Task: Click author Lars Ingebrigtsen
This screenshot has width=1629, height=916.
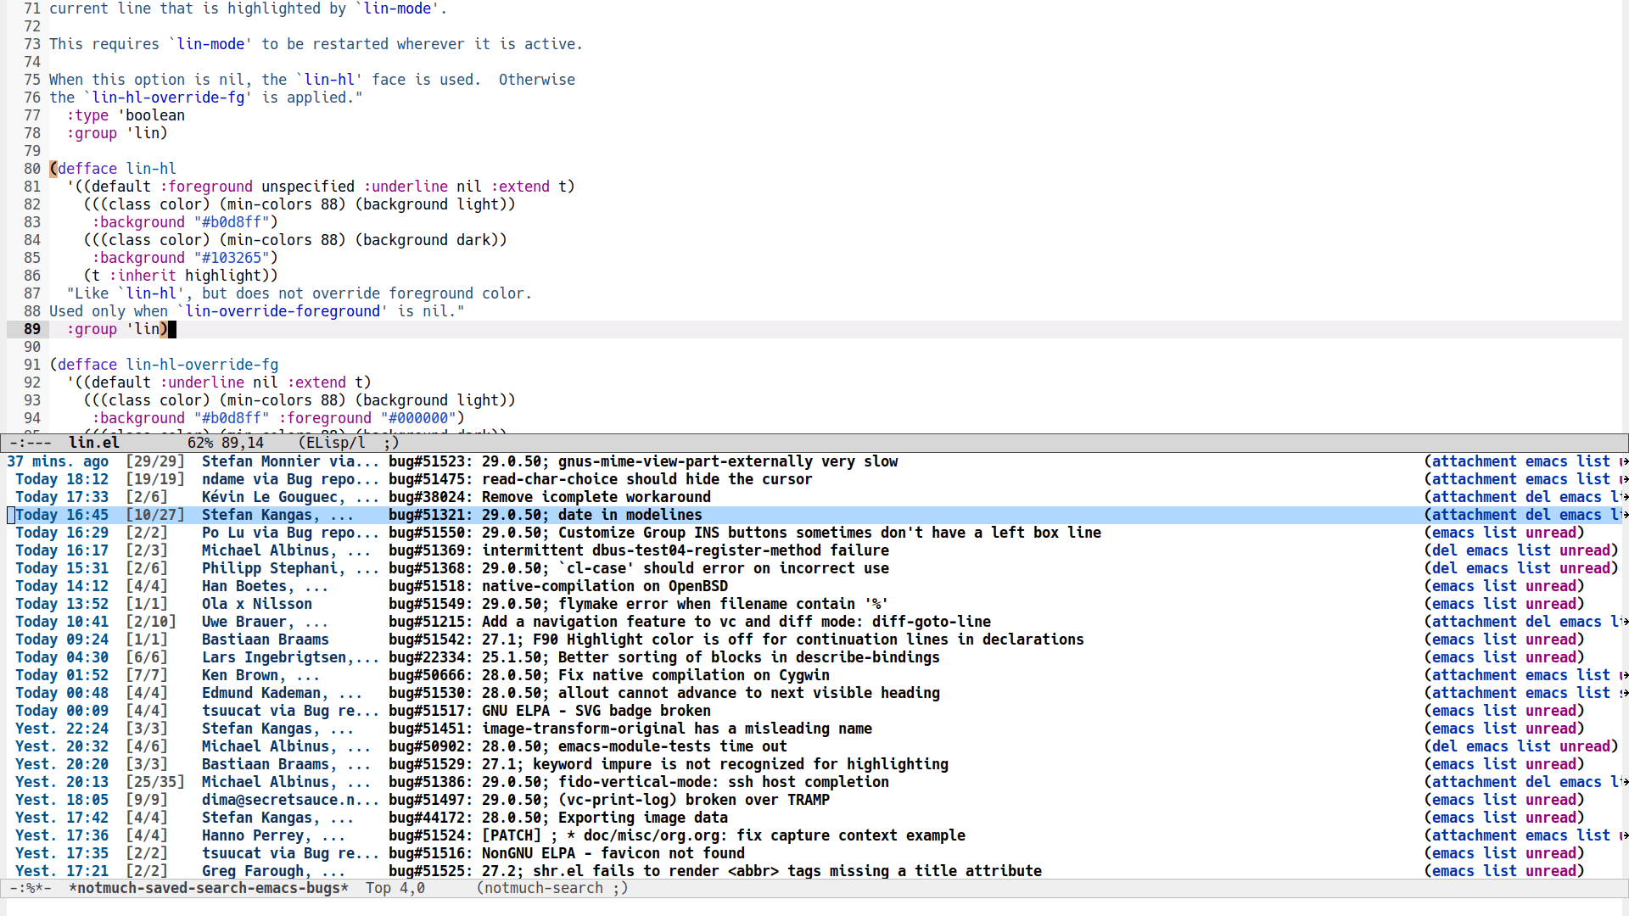Action: point(290,657)
